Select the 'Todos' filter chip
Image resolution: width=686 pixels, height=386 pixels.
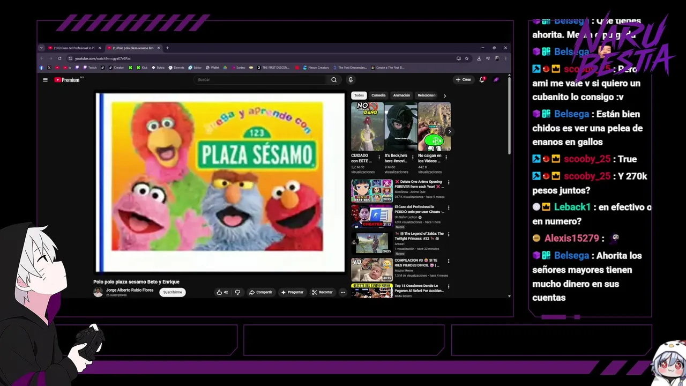click(x=359, y=95)
